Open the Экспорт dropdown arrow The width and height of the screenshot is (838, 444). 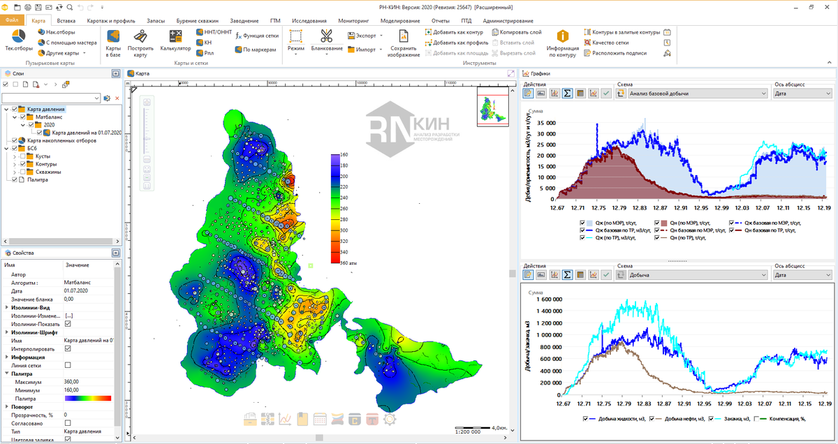coord(381,35)
